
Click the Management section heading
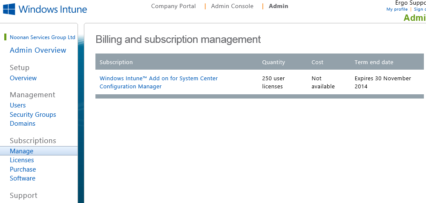32,95
